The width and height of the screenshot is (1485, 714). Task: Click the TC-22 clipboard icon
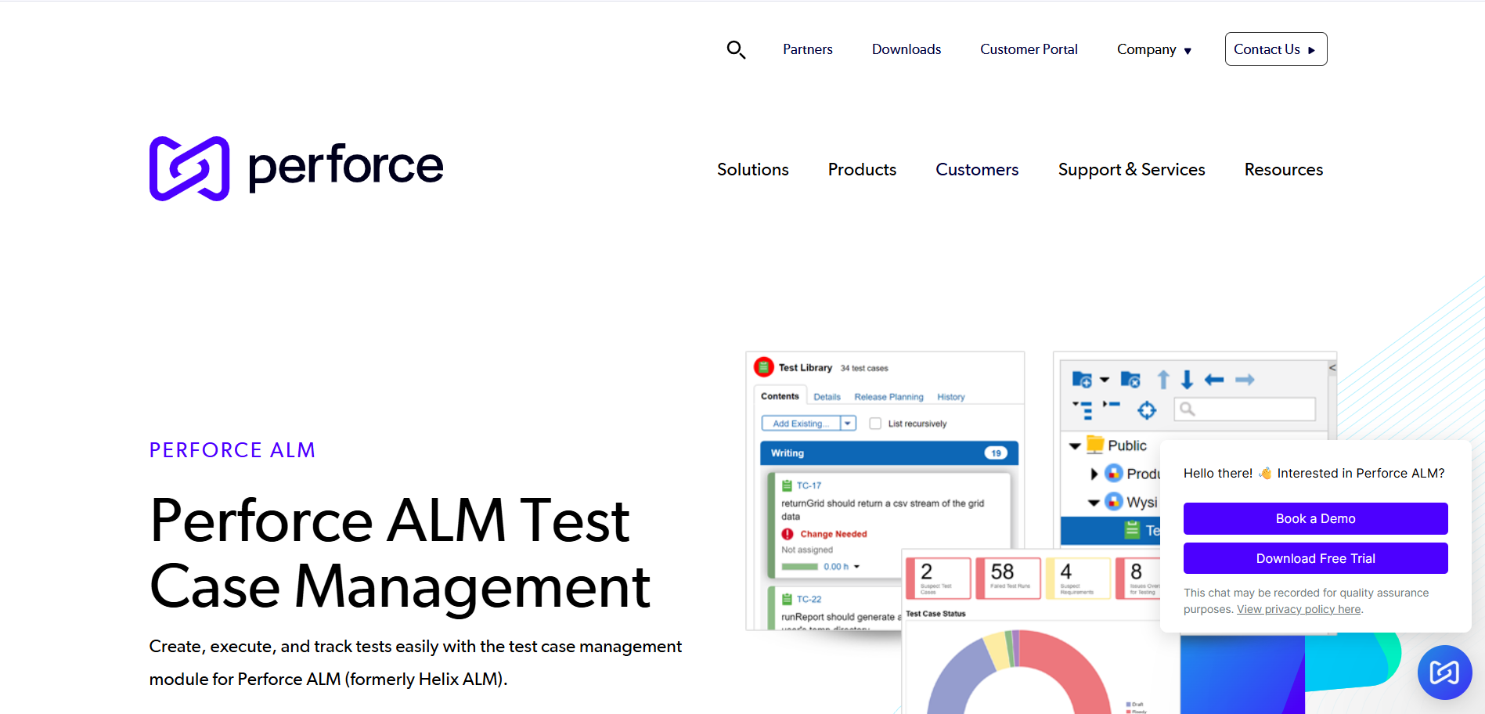point(788,599)
